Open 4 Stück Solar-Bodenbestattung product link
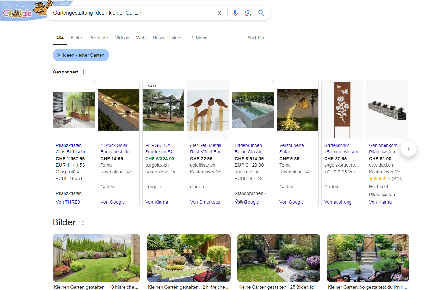 click(118, 149)
